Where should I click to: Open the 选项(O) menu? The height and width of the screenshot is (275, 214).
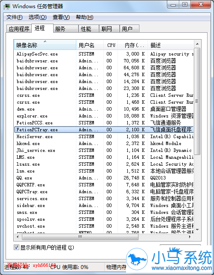click(37, 17)
